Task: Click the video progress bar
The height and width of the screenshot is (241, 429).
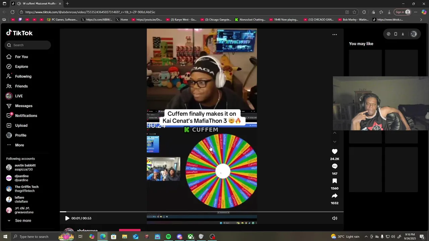Action: pyautogui.click(x=202, y=212)
